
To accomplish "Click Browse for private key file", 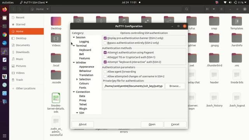I will [175, 86].
